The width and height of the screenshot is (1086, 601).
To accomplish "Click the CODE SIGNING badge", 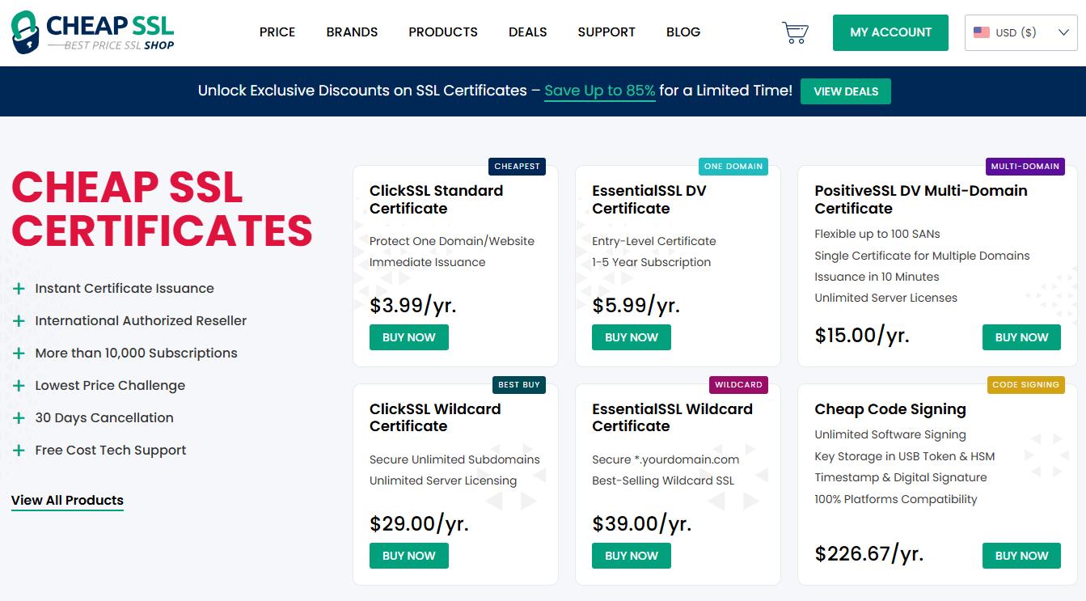I will 1026,385.
